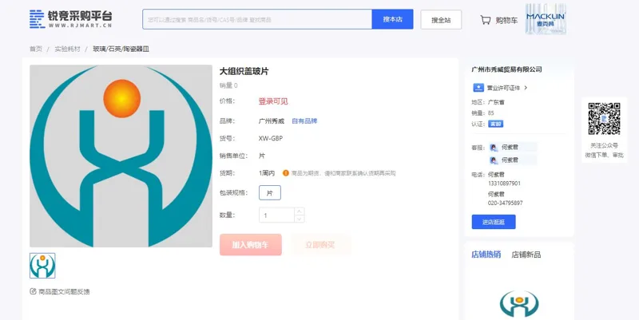This screenshot has height=320, width=639.
Task: Open the hot-selling product logo thumbnail
Action: coord(519,304)
